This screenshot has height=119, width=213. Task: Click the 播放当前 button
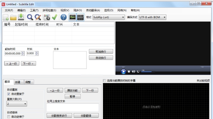pos(72,90)
